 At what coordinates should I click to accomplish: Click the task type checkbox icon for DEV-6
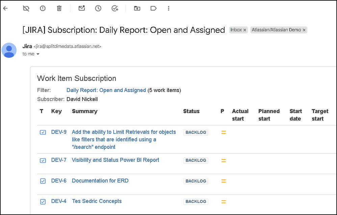pyautogui.click(x=43, y=181)
